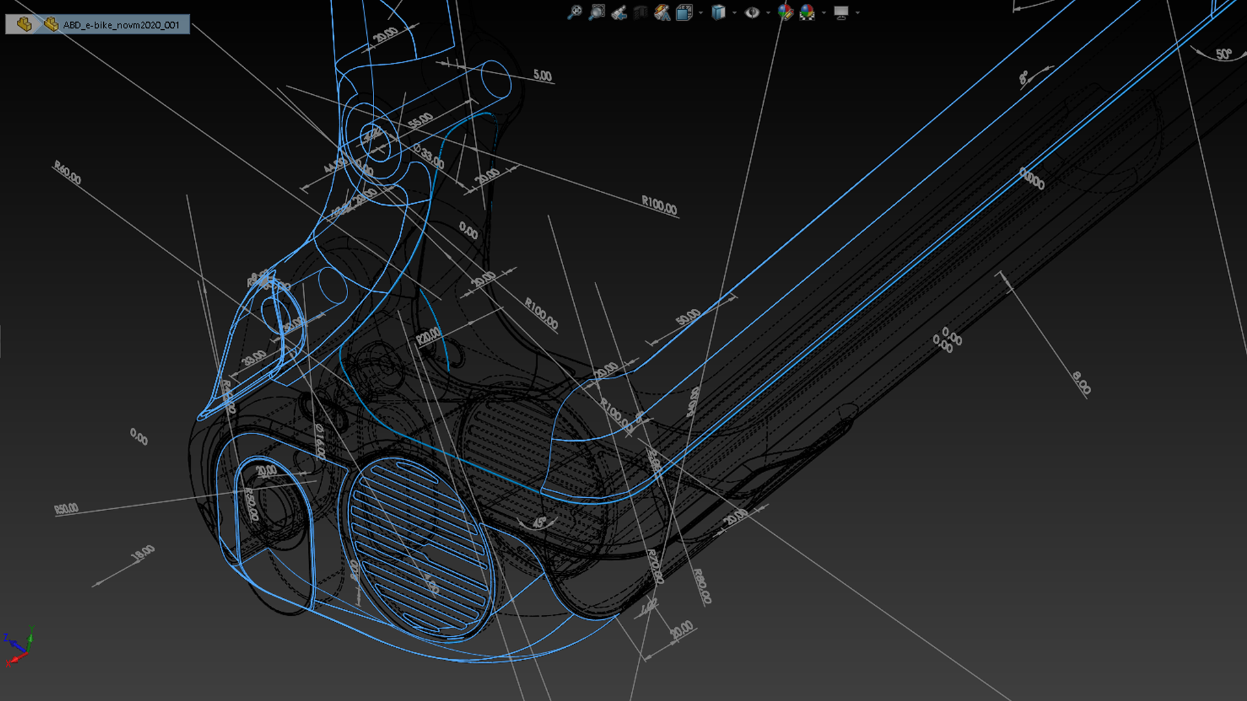The height and width of the screenshot is (701, 1247).
Task: Open the View Settings dropdown arrow
Action: pyautogui.click(x=857, y=12)
